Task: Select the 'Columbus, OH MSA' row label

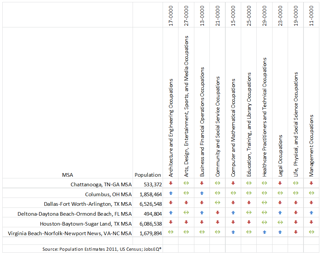Action: tap(108, 194)
